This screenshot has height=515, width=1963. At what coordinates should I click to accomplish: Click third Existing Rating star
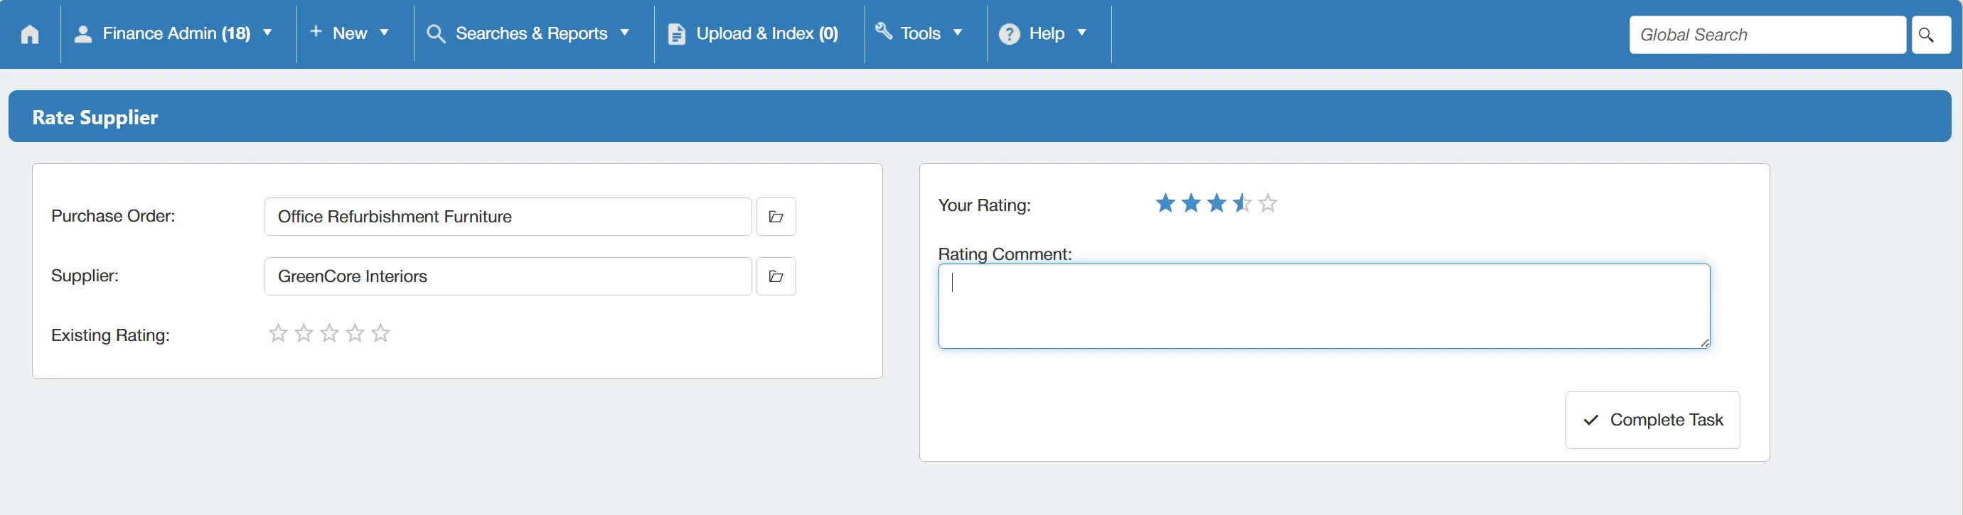[329, 333]
